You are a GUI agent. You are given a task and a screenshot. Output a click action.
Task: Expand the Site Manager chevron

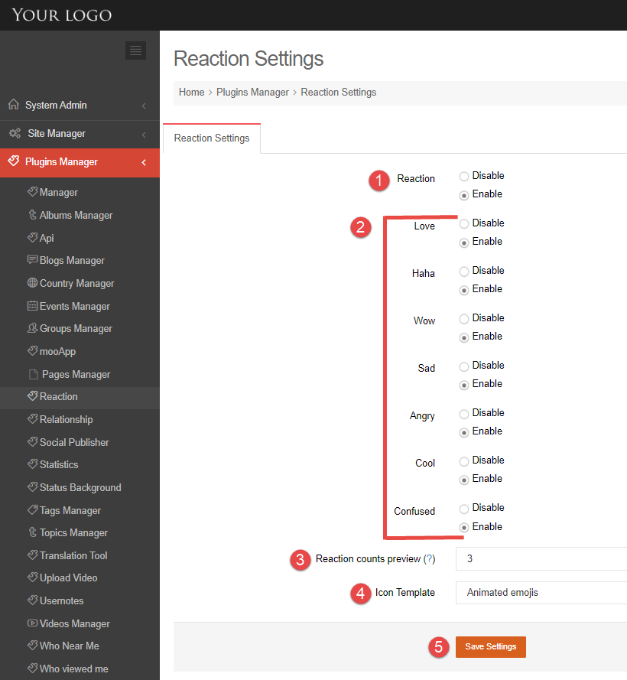coord(144,135)
